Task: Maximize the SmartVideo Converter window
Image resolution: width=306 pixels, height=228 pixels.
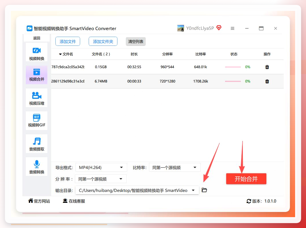Action: pos(261,28)
